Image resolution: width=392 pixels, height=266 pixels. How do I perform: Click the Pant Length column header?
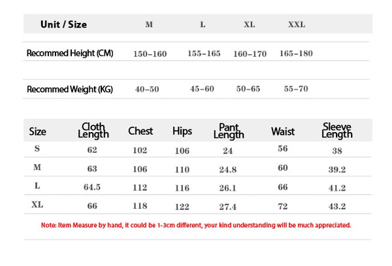tap(229, 131)
